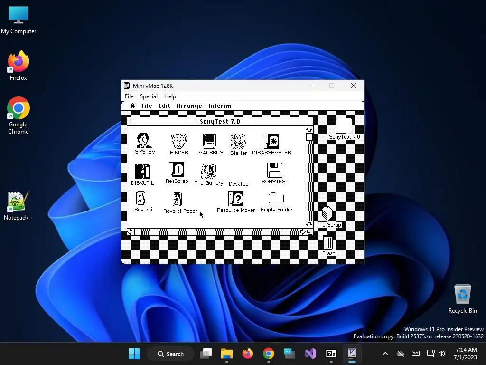Select the Firefox desktop shortcut
486x365 pixels.
[19, 66]
